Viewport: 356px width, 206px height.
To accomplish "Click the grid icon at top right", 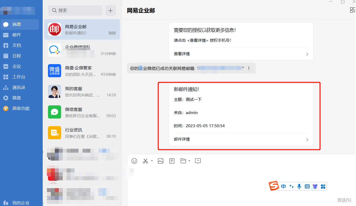I will (353, 10).
